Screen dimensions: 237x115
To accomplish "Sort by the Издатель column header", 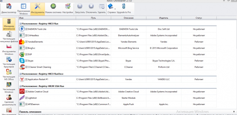I will click(164, 18).
